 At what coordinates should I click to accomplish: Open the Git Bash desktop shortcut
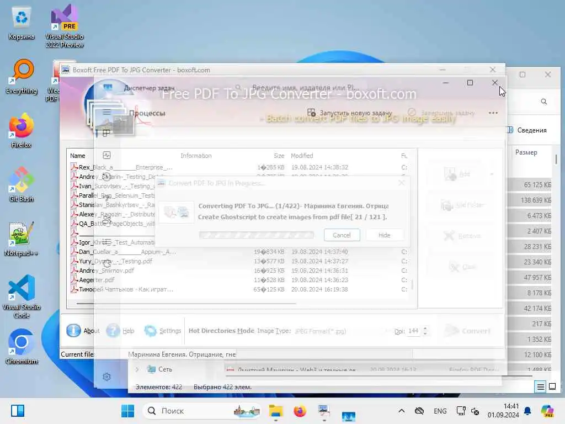pos(22,184)
